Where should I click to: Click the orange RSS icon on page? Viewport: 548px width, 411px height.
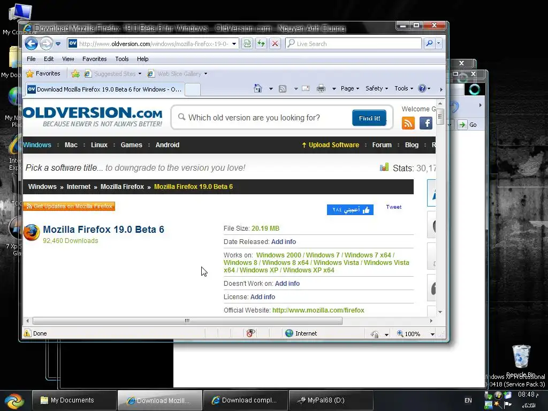[408, 123]
